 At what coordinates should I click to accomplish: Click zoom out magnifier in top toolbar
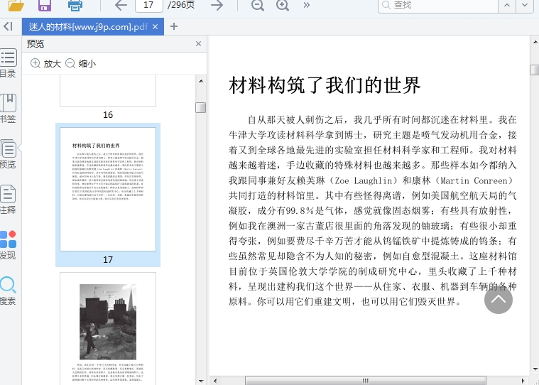[257, 5]
